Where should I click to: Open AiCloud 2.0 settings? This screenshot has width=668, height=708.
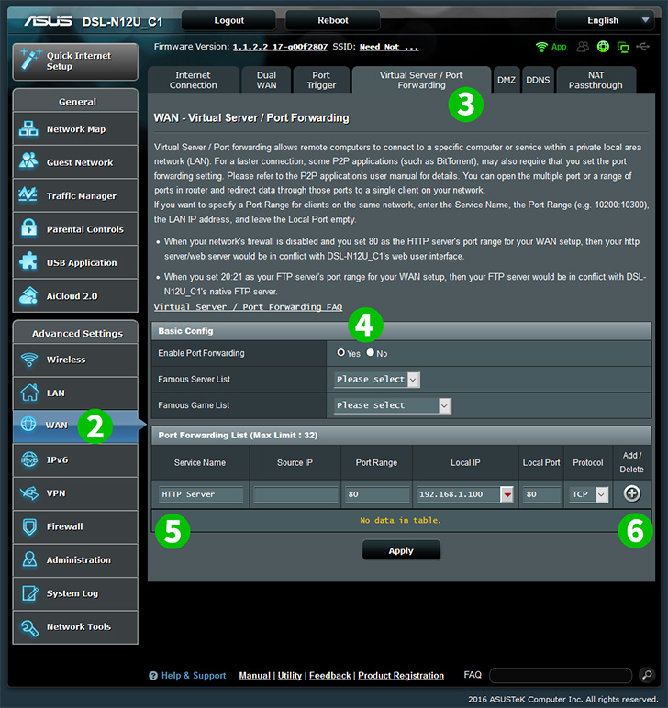75,296
